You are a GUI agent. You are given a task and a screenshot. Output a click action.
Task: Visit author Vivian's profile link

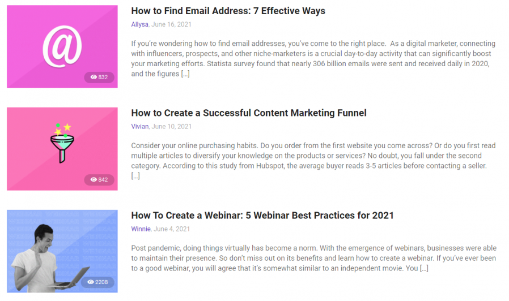[x=140, y=126]
